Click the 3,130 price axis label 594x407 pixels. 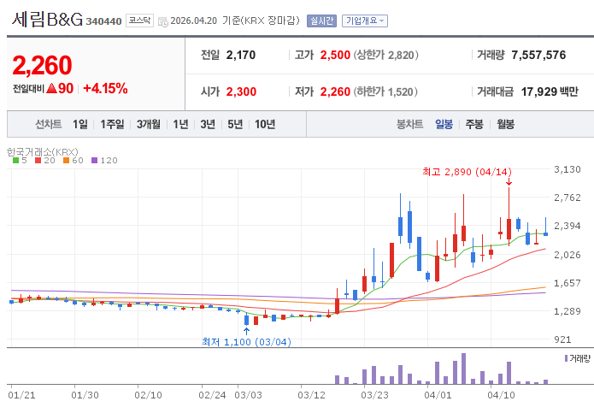click(x=568, y=169)
